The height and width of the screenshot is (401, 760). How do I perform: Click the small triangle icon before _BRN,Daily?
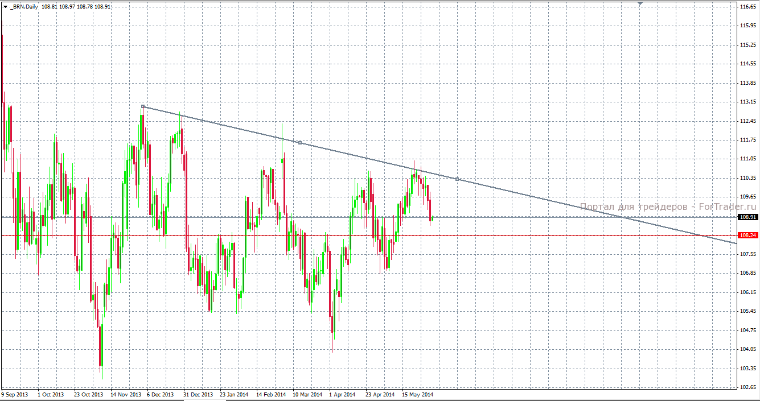click(x=5, y=7)
